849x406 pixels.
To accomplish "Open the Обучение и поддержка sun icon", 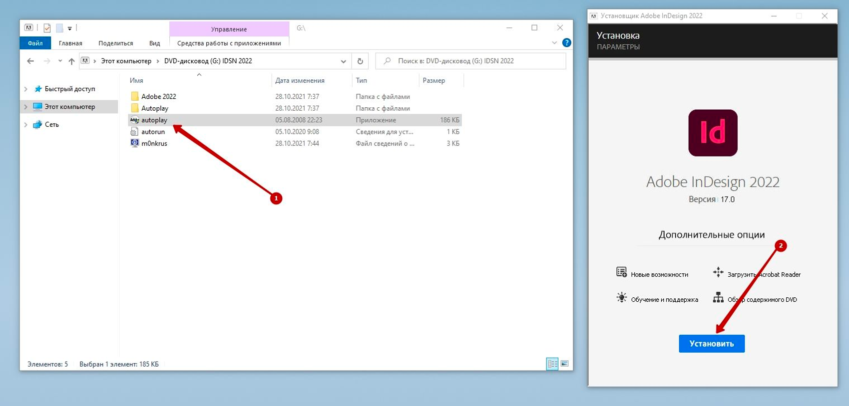I will (621, 298).
